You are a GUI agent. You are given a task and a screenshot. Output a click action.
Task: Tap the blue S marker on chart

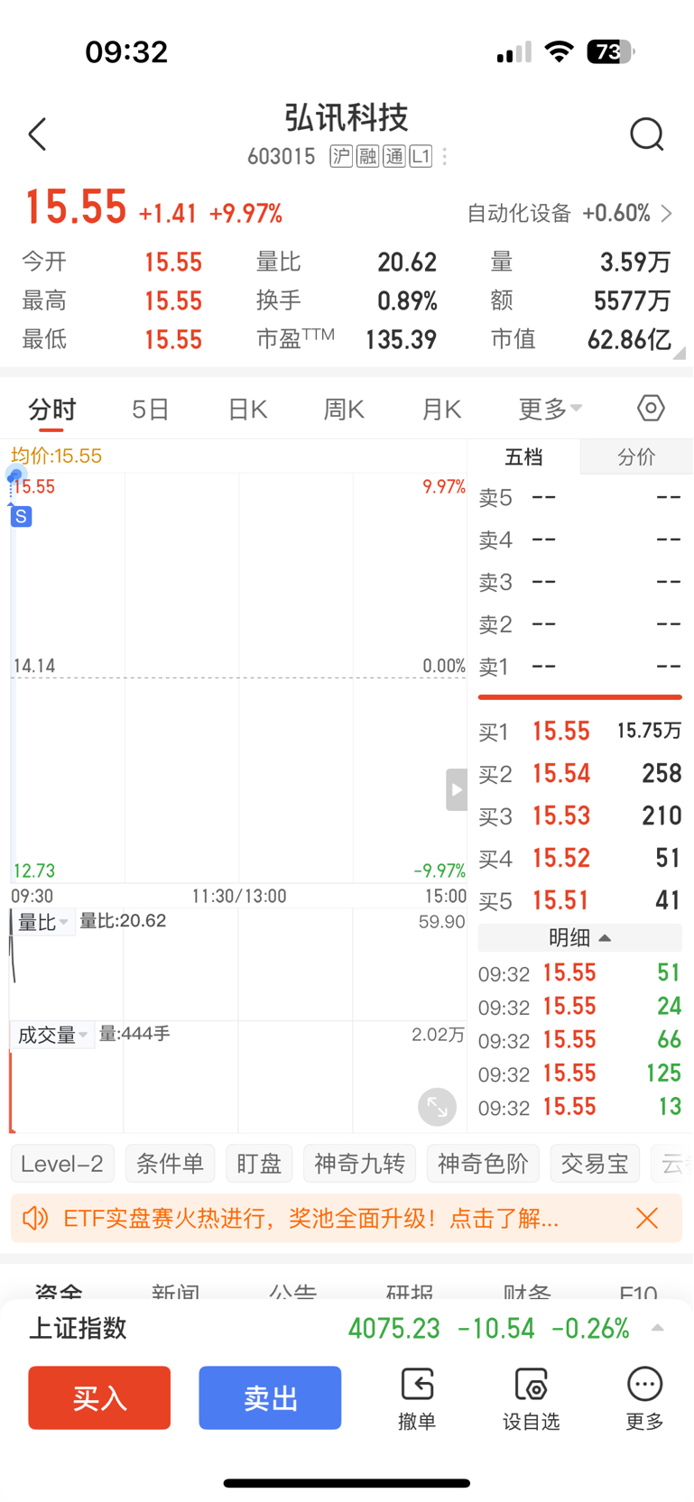tap(21, 517)
